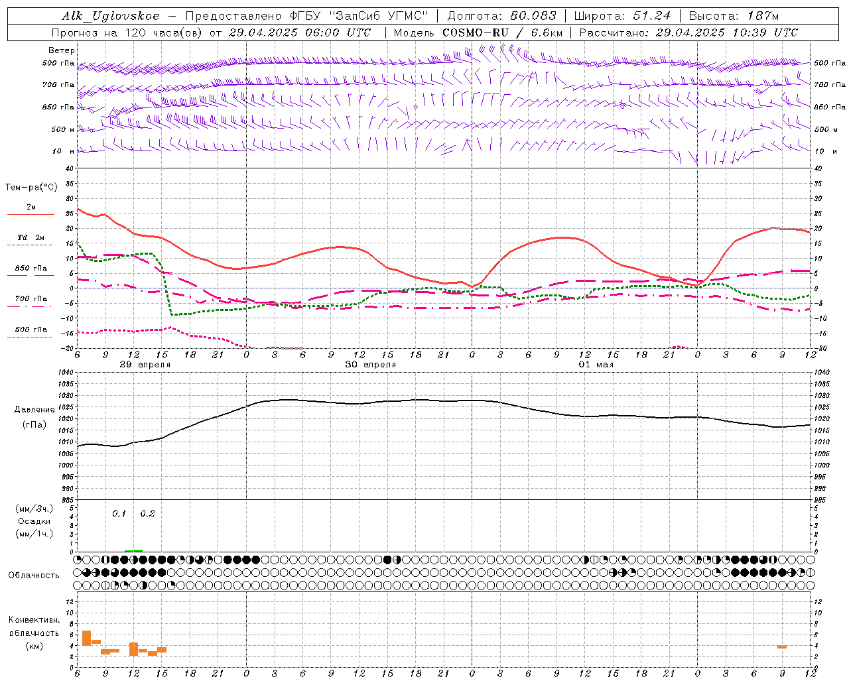Click the 29 апреля date label

click(x=145, y=365)
